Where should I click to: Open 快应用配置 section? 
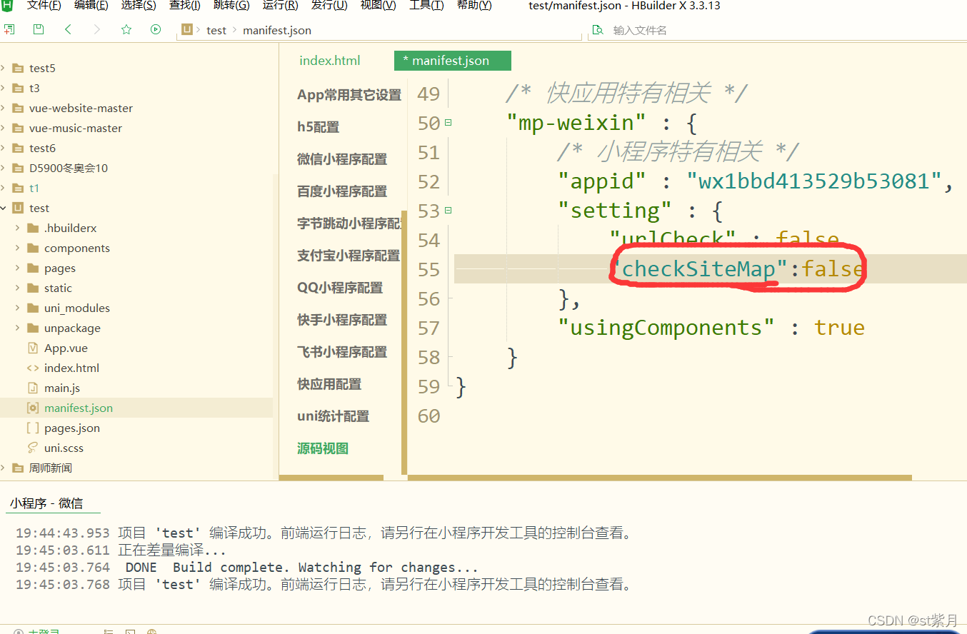pos(329,384)
